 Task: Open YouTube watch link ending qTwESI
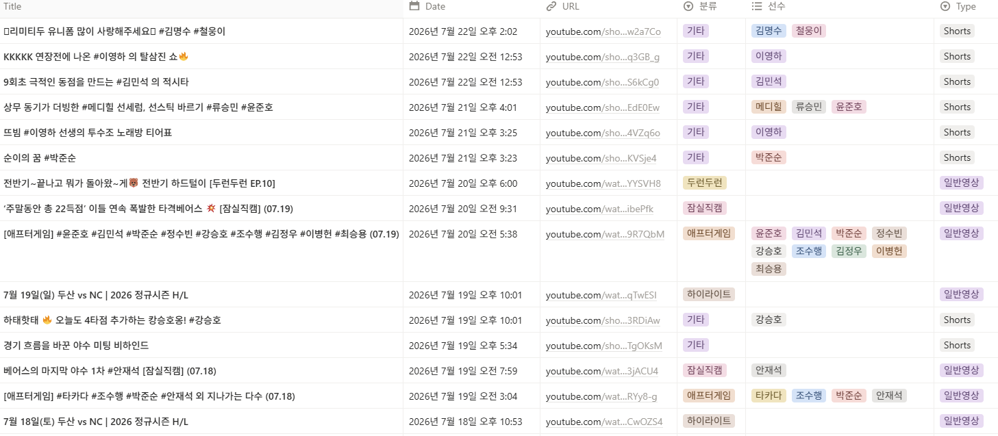click(x=601, y=296)
